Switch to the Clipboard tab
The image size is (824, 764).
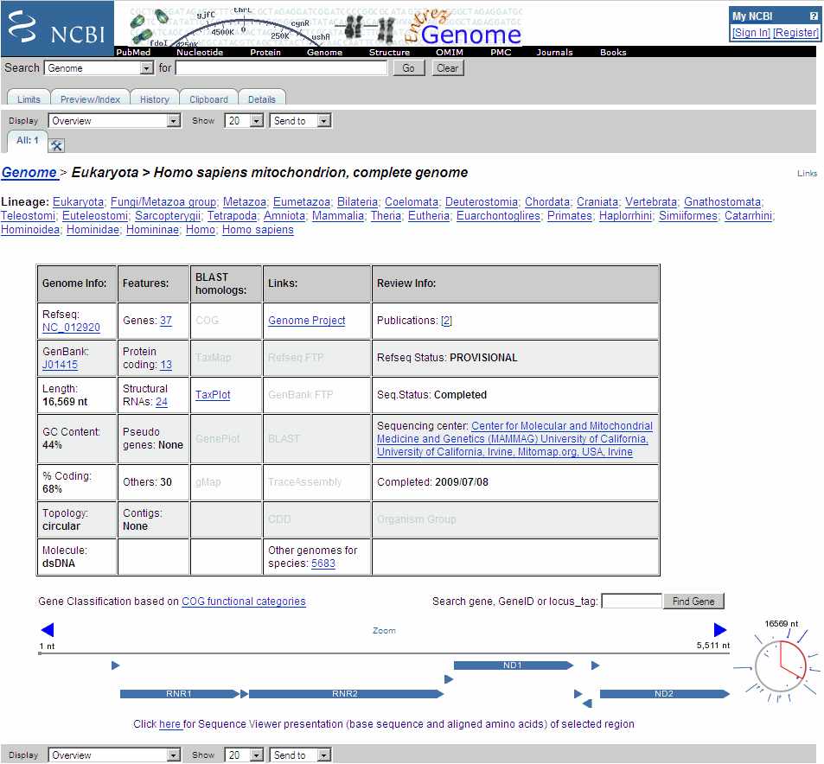pos(208,99)
